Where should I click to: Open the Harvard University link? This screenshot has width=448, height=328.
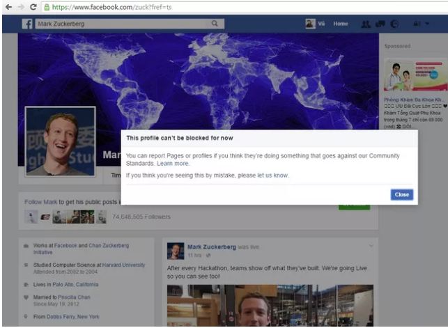(x=123, y=265)
